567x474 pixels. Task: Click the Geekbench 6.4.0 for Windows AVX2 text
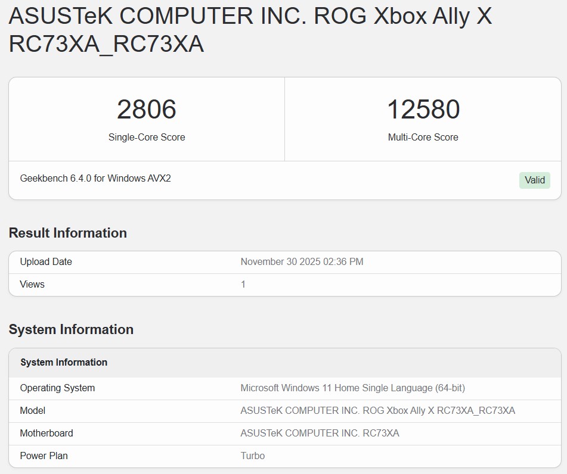tap(95, 178)
